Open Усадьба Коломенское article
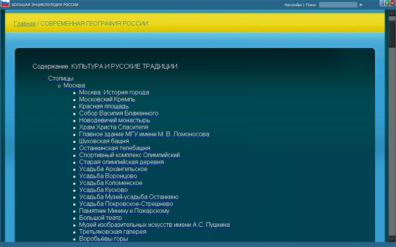Image resolution: width=396 pixels, height=247 pixels. 110,183
